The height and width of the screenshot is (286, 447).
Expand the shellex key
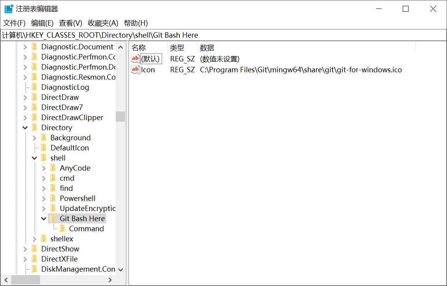coord(35,239)
